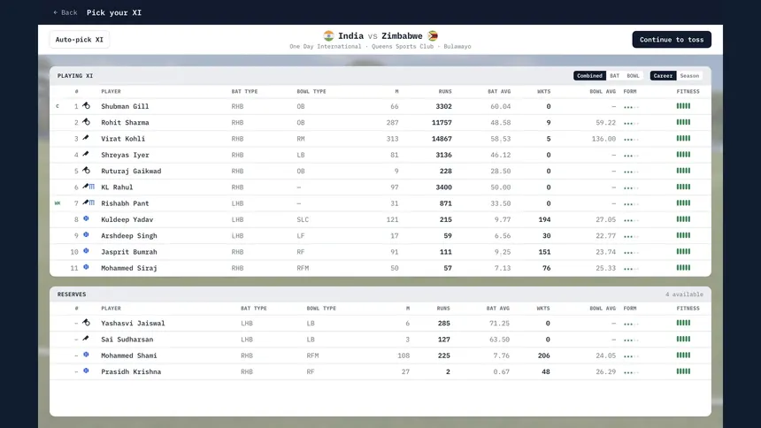Select player name KL Rahul
Screen dimensions: 761x428
click(117, 187)
